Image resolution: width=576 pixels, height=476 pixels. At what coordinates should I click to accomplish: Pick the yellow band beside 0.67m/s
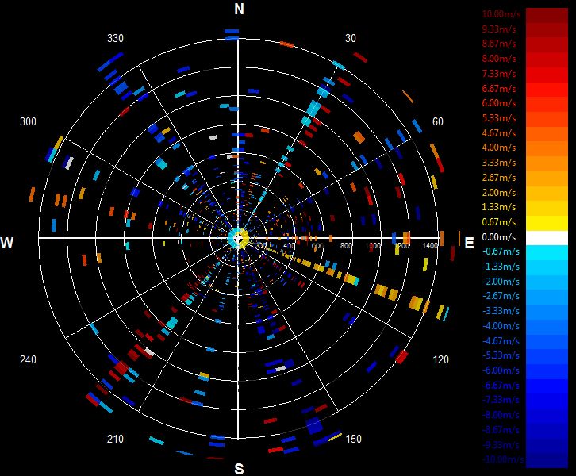pos(547,223)
